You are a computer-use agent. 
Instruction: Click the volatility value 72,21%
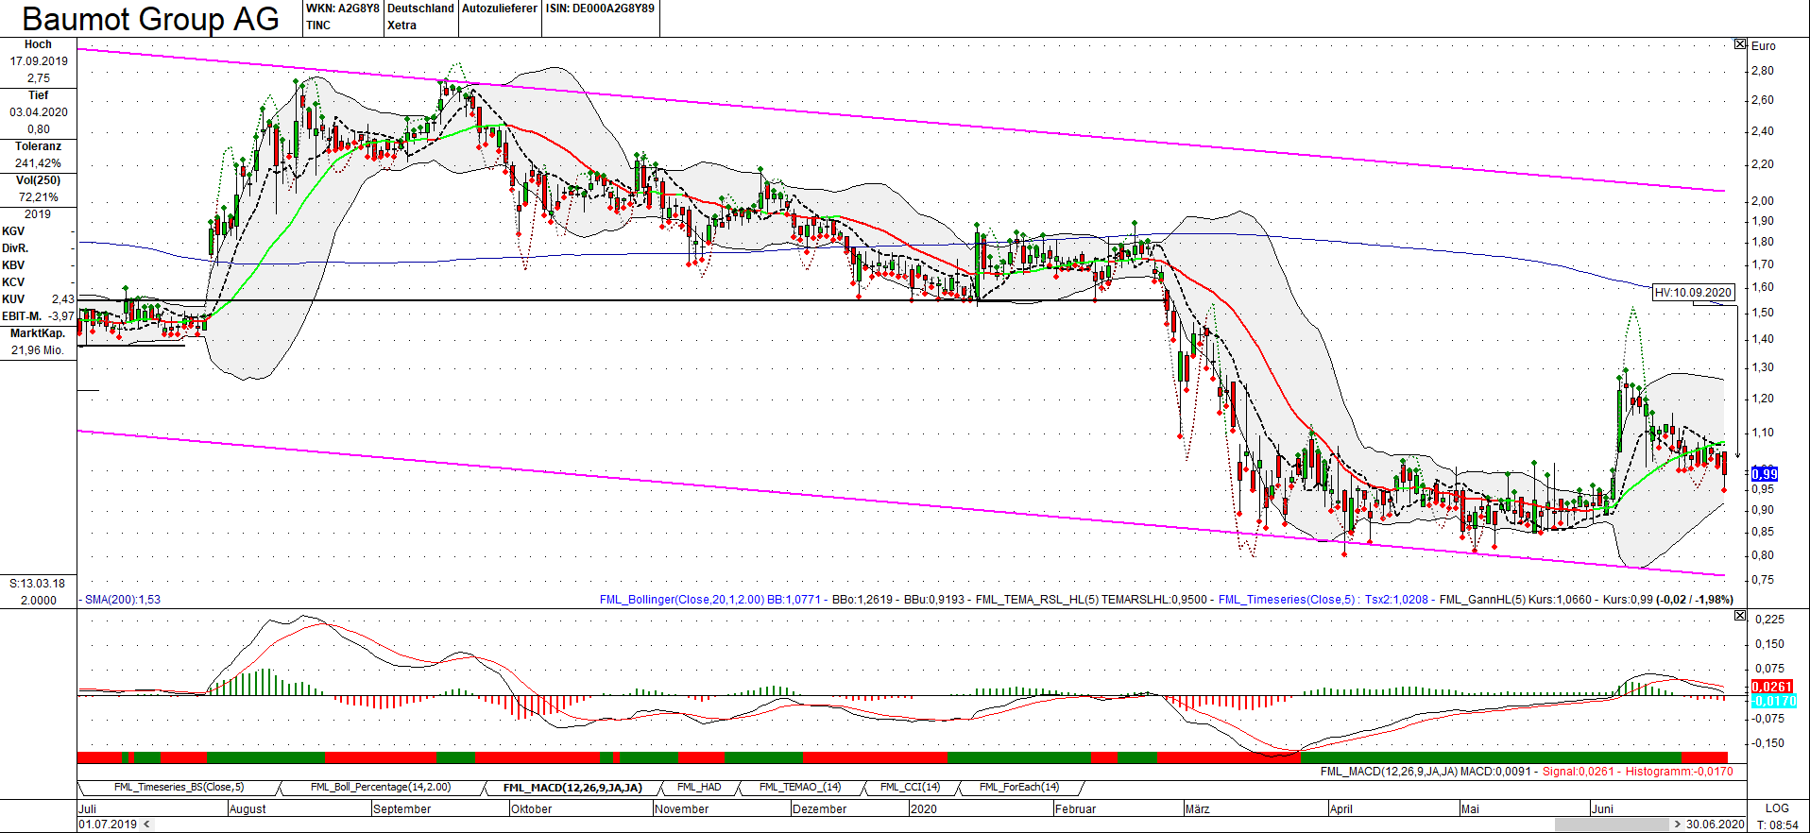pyautogui.click(x=38, y=197)
